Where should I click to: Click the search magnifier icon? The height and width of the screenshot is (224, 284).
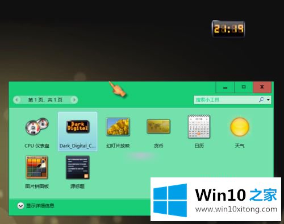pyautogui.click(x=261, y=99)
